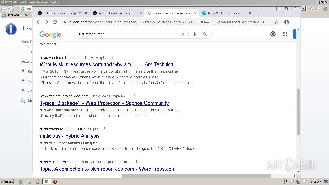Close the Google Search tab
329x185 pixels.
[195, 13]
